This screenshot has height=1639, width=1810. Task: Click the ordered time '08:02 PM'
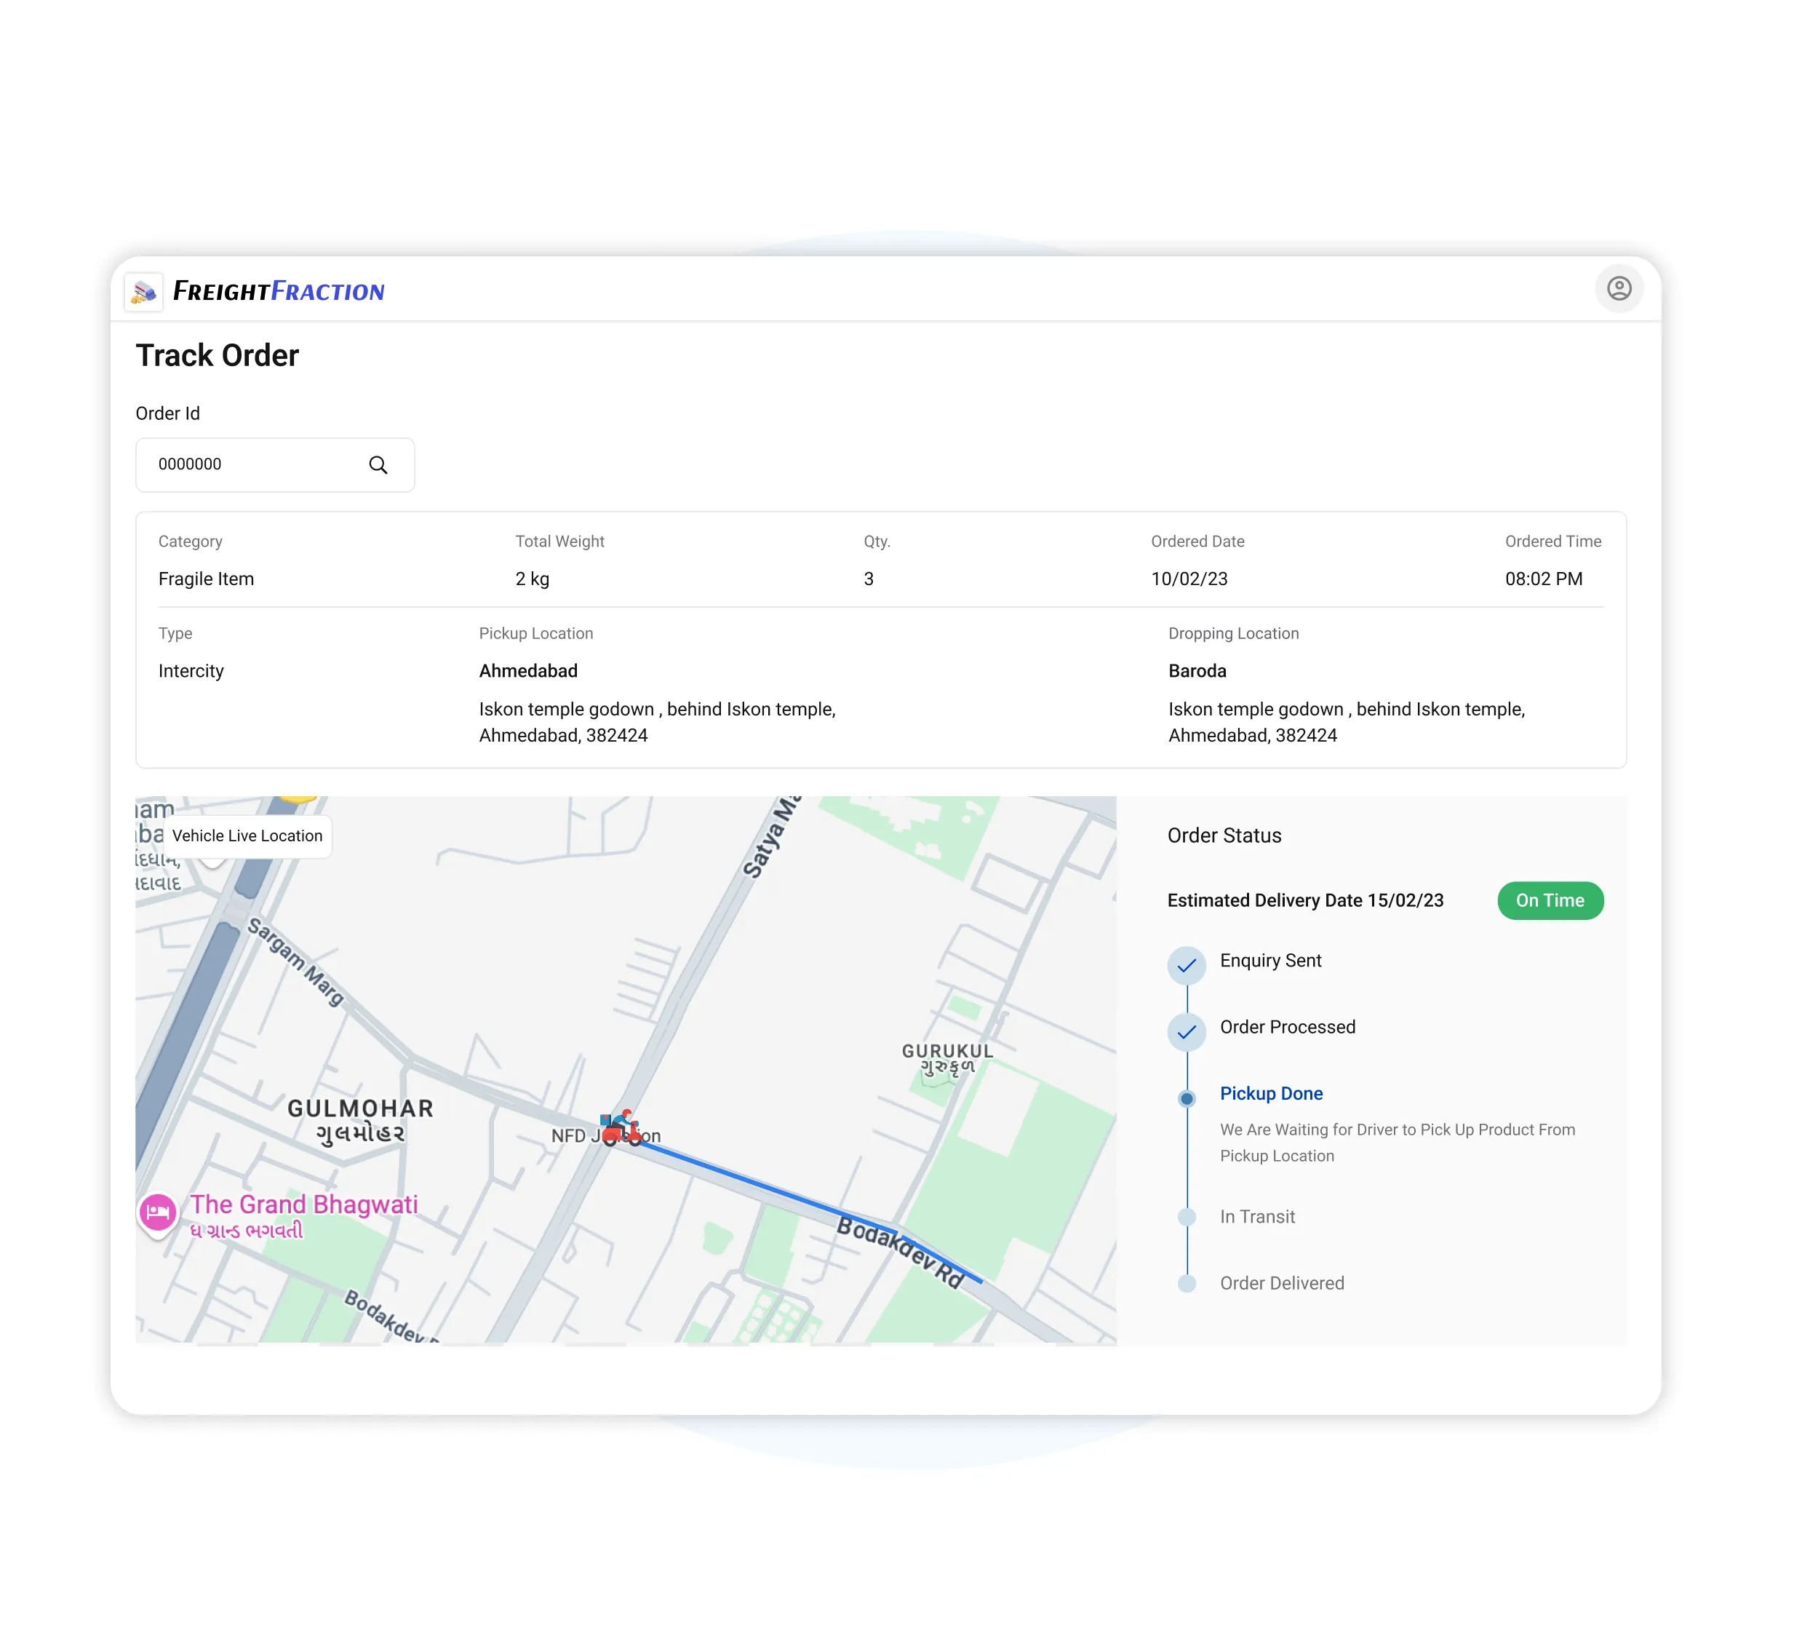(x=1543, y=579)
